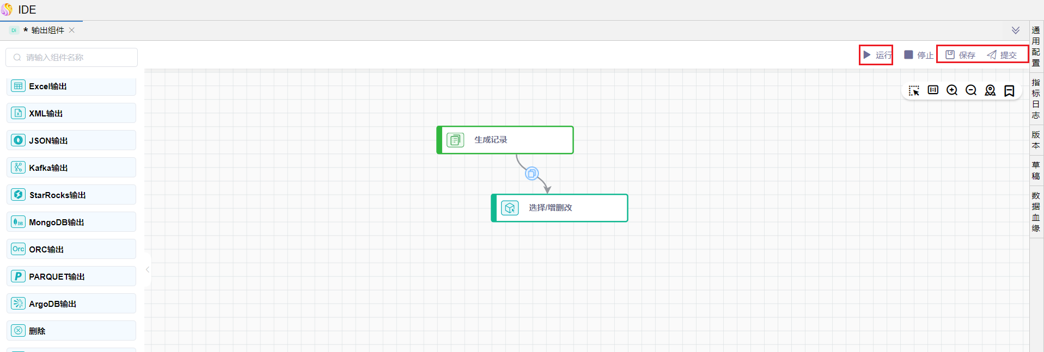Zoom in on the canvas

(x=952, y=90)
